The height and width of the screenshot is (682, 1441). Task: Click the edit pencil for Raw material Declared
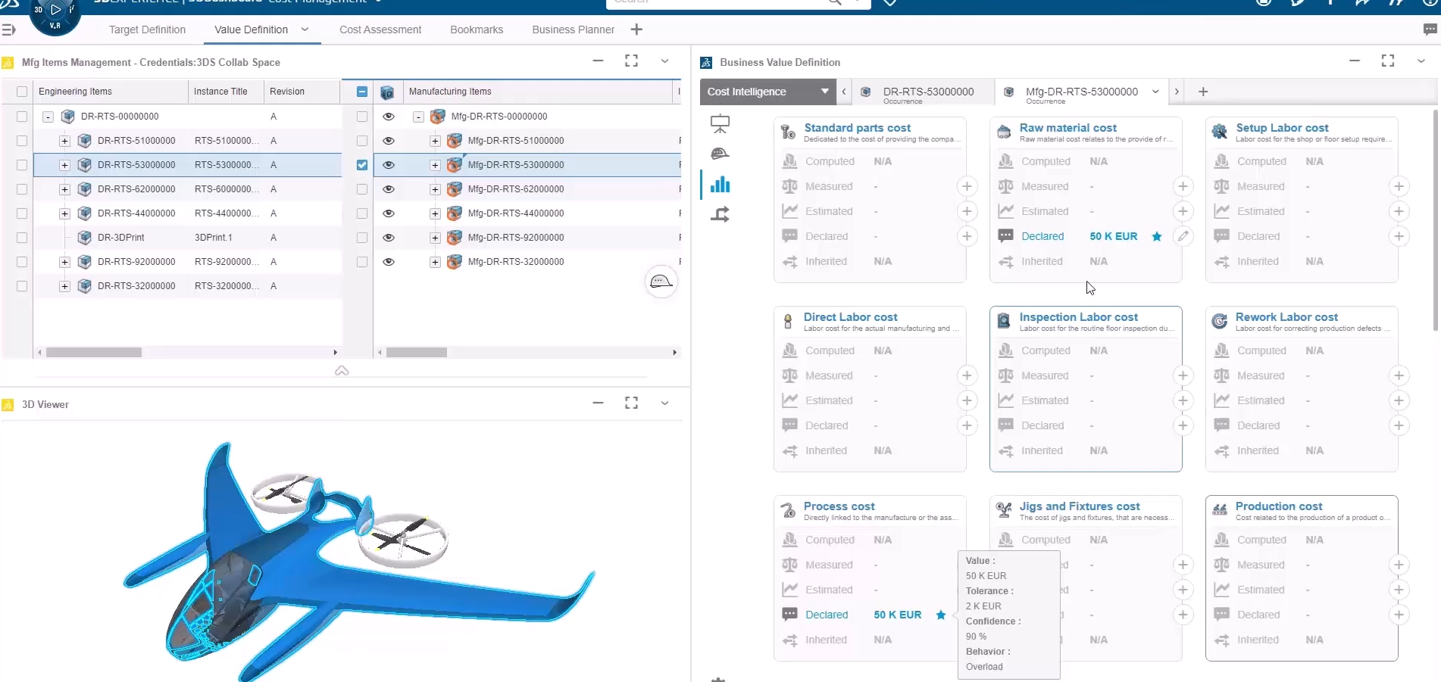[x=1183, y=236]
